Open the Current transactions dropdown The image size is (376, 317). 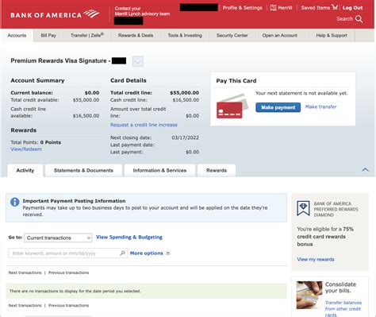click(58, 238)
